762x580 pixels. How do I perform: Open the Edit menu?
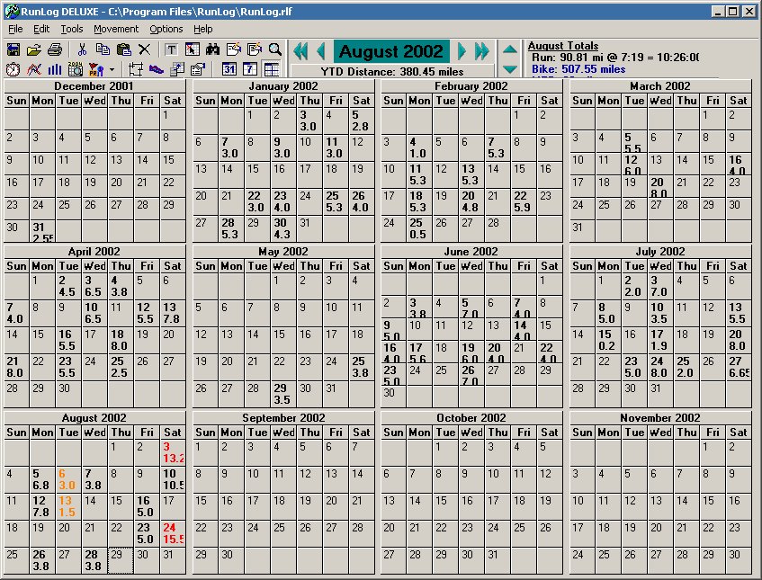point(41,29)
